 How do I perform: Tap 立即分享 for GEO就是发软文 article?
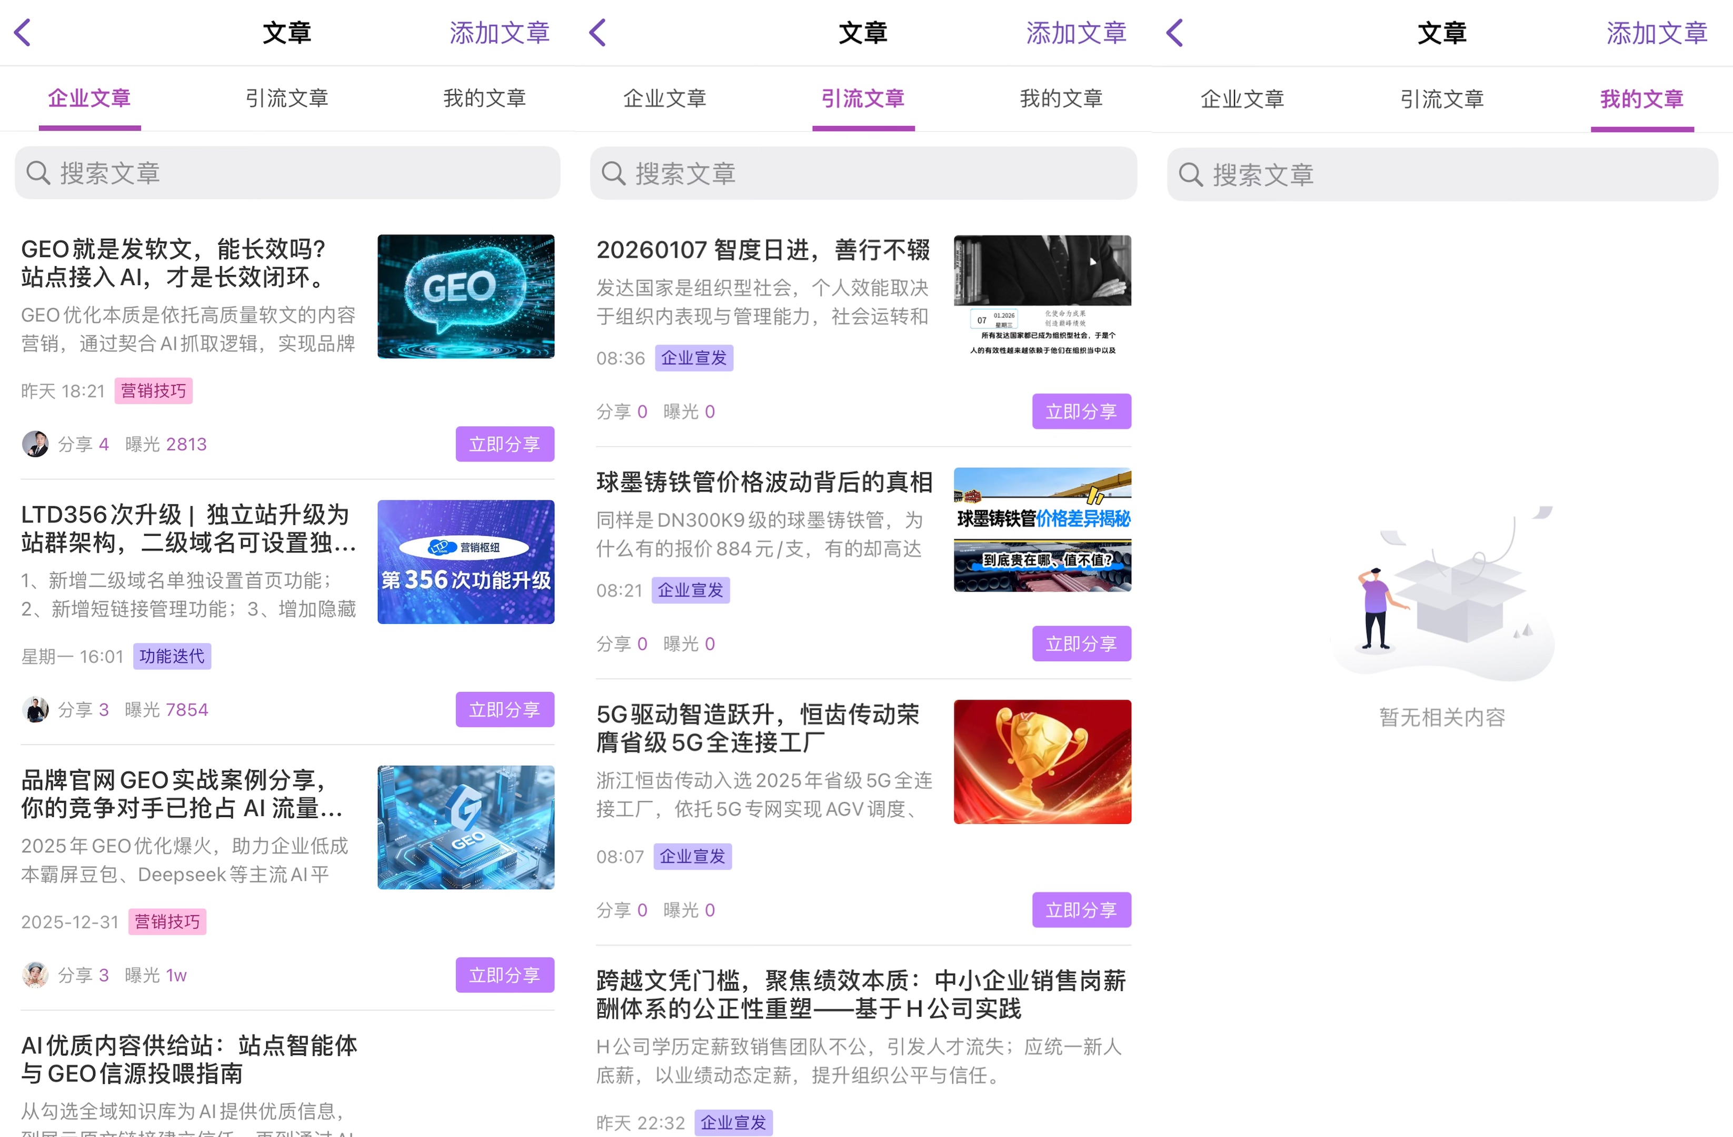coord(505,444)
